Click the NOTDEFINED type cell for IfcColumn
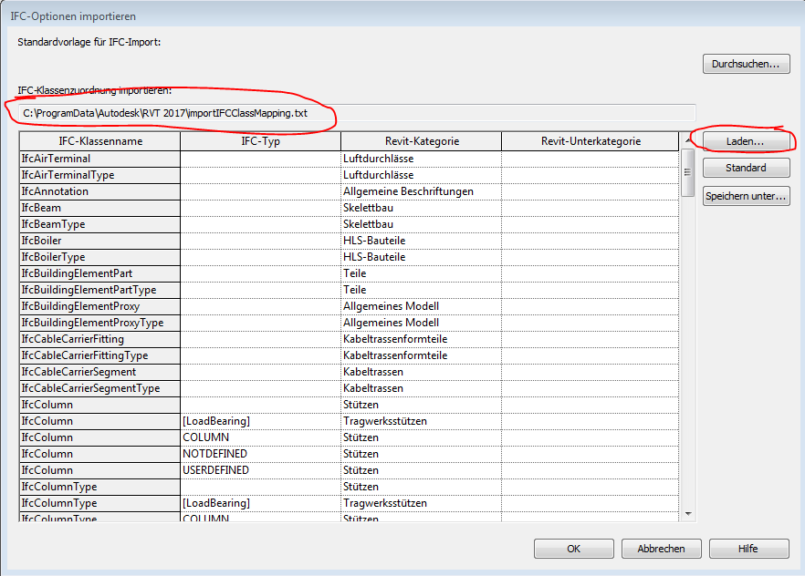The image size is (805, 576). pos(260,454)
